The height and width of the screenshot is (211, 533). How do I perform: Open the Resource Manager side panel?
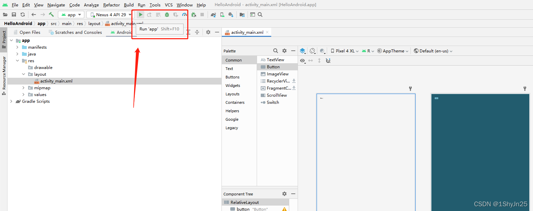click(4, 75)
